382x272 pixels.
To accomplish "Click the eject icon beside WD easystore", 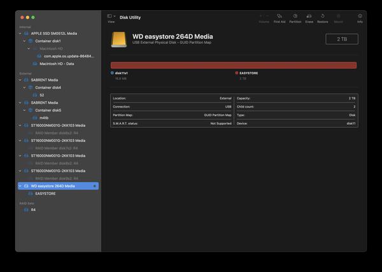I will click(95, 186).
